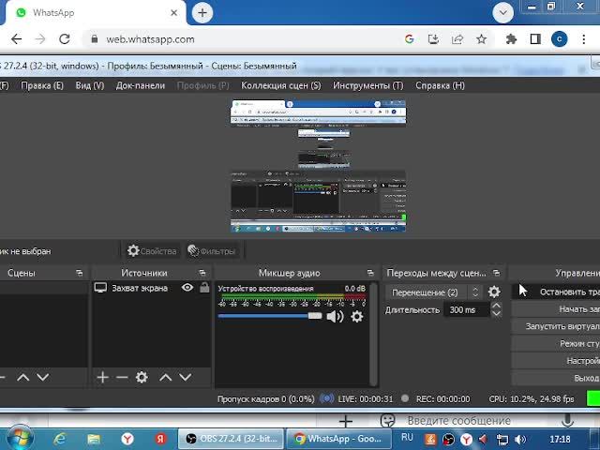Open the Правка (E) menu
Screen dimensions: 600x450
click(x=42, y=85)
